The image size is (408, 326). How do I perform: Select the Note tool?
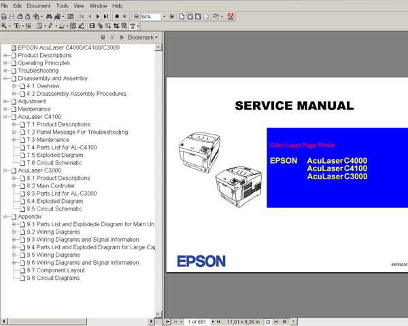[39, 26]
